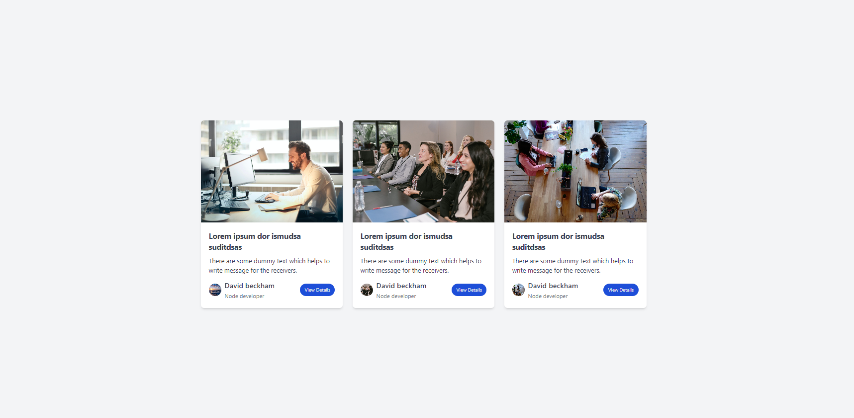Click View Details on the second card

click(469, 290)
